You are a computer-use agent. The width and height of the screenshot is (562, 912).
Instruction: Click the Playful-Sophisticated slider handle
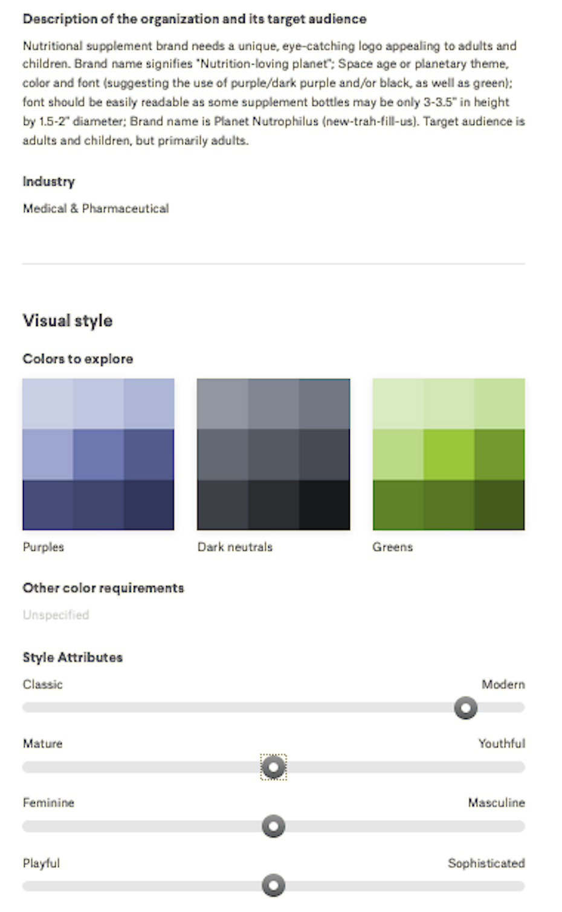pos(273,885)
